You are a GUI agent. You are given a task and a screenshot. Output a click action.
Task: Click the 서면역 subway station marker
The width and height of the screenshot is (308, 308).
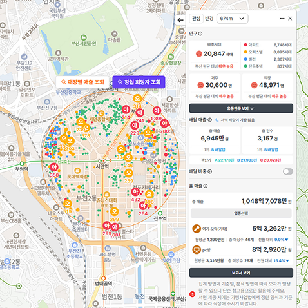[x=102, y=160]
